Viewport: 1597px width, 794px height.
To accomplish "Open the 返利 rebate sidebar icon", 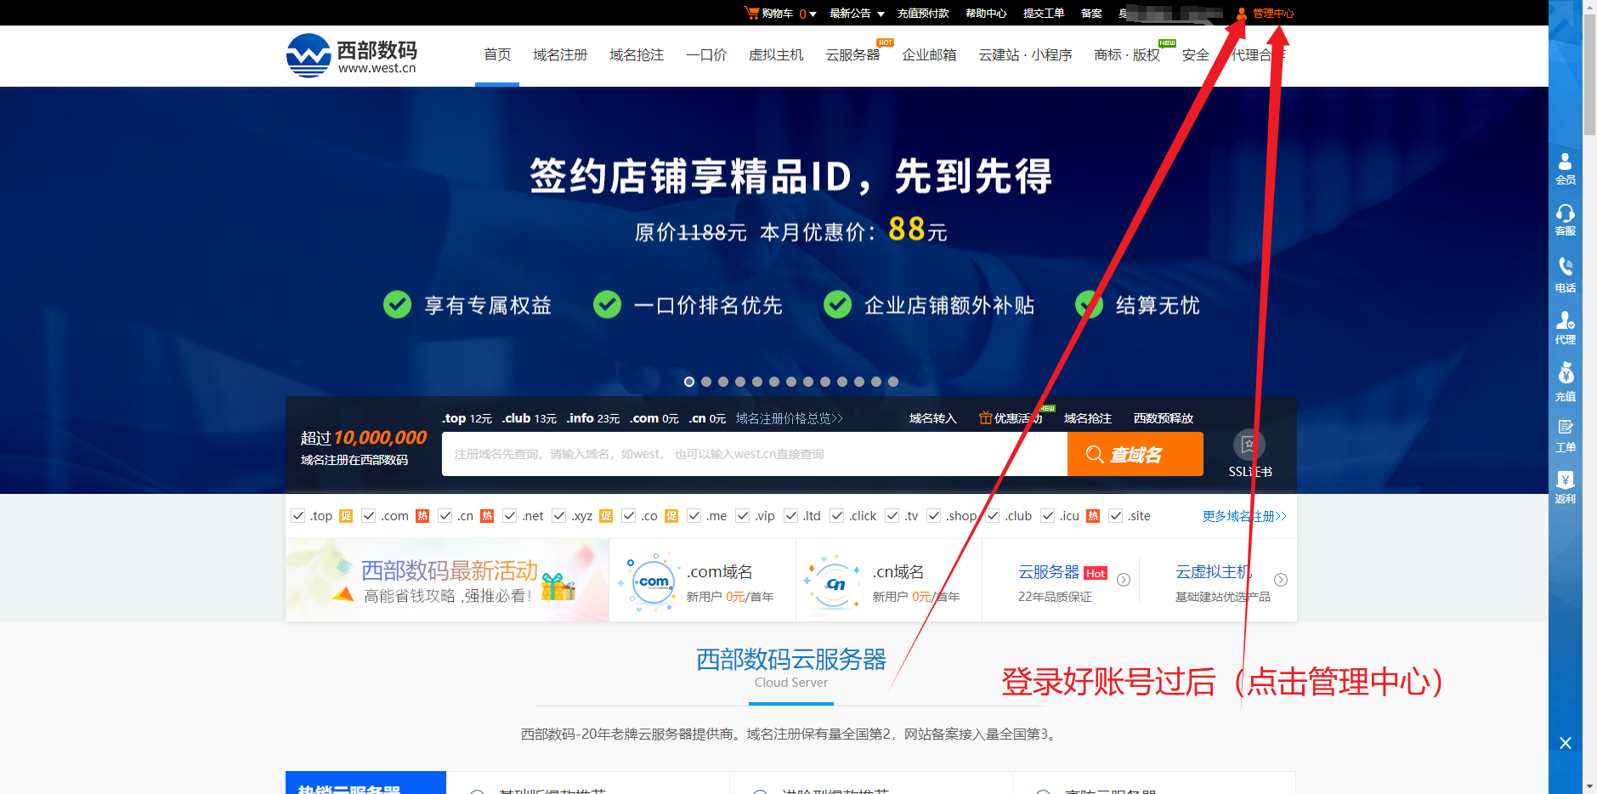I will [x=1566, y=487].
